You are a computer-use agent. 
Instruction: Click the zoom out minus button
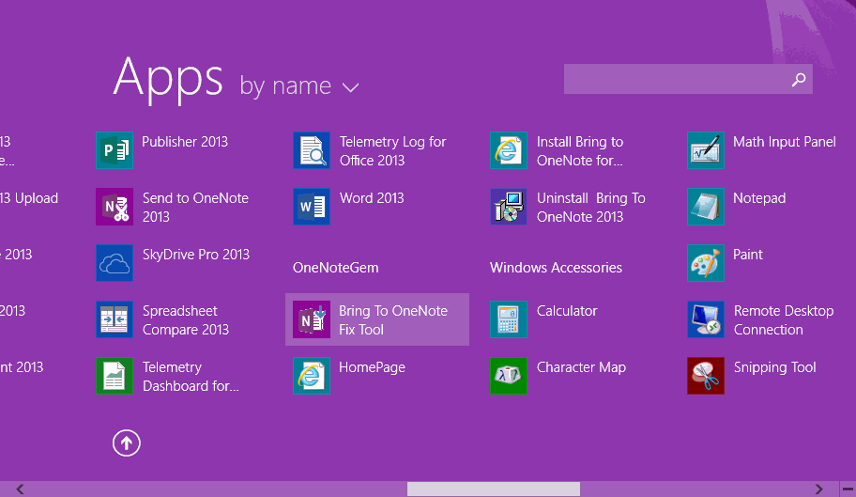pos(848,489)
